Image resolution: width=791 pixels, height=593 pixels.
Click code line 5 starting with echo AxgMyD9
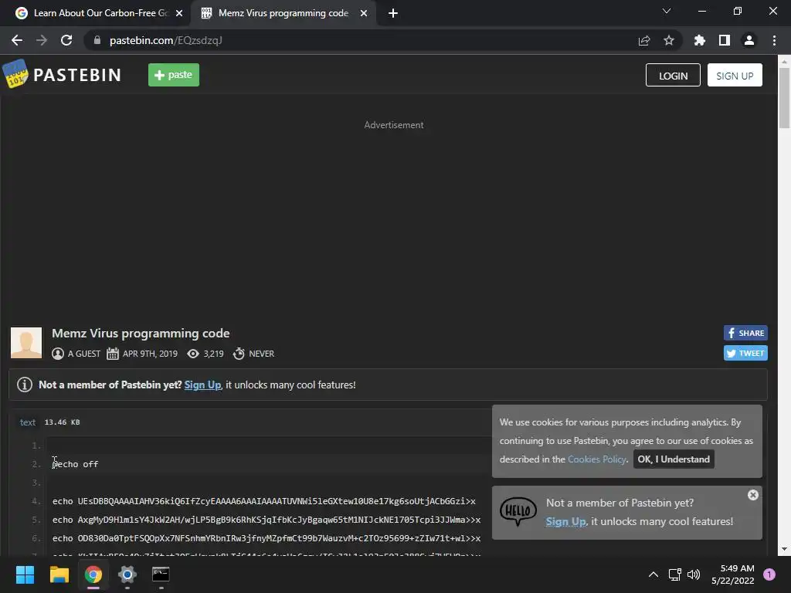pos(266,520)
